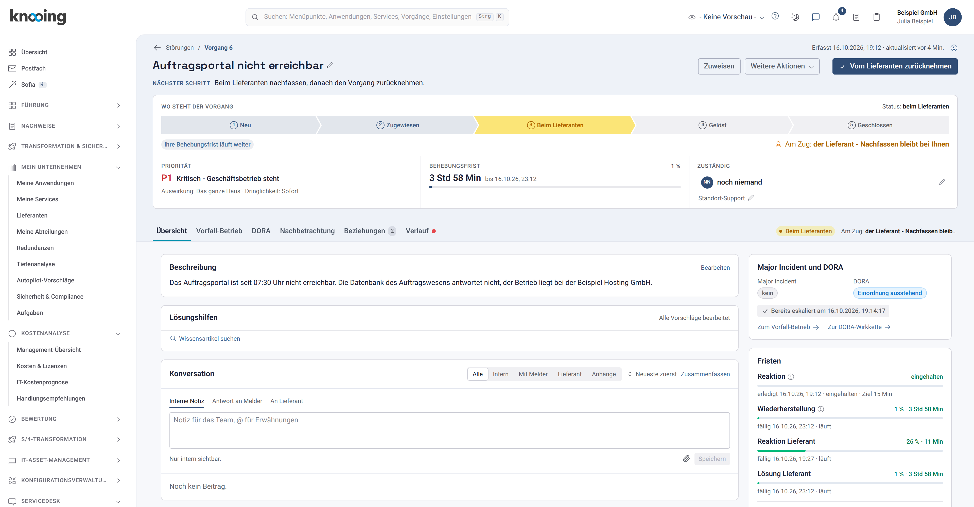Toggle the dark mode moon icon
The image size is (974, 507).
click(x=795, y=17)
